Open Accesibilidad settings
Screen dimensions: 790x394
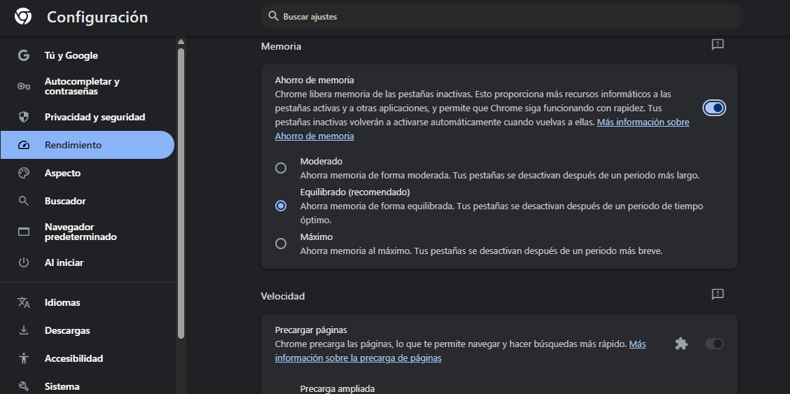coord(87,358)
